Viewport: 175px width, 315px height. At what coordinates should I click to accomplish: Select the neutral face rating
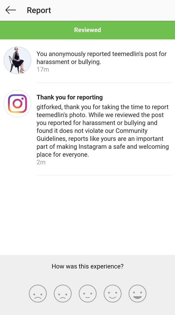click(87, 293)
